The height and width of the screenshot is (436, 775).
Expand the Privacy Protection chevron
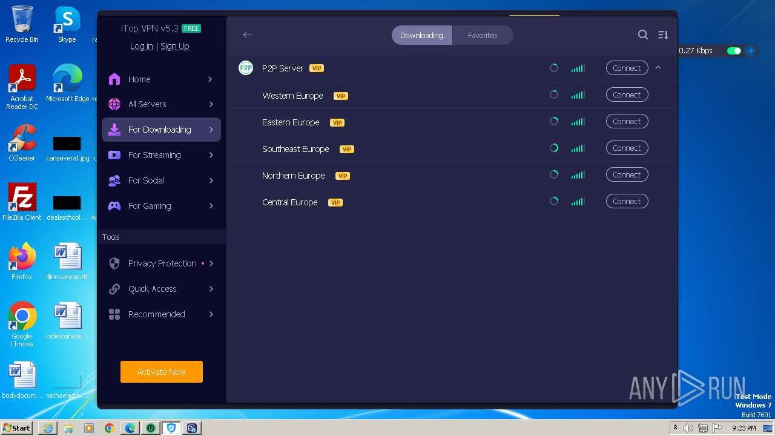[x=211, y=263]
